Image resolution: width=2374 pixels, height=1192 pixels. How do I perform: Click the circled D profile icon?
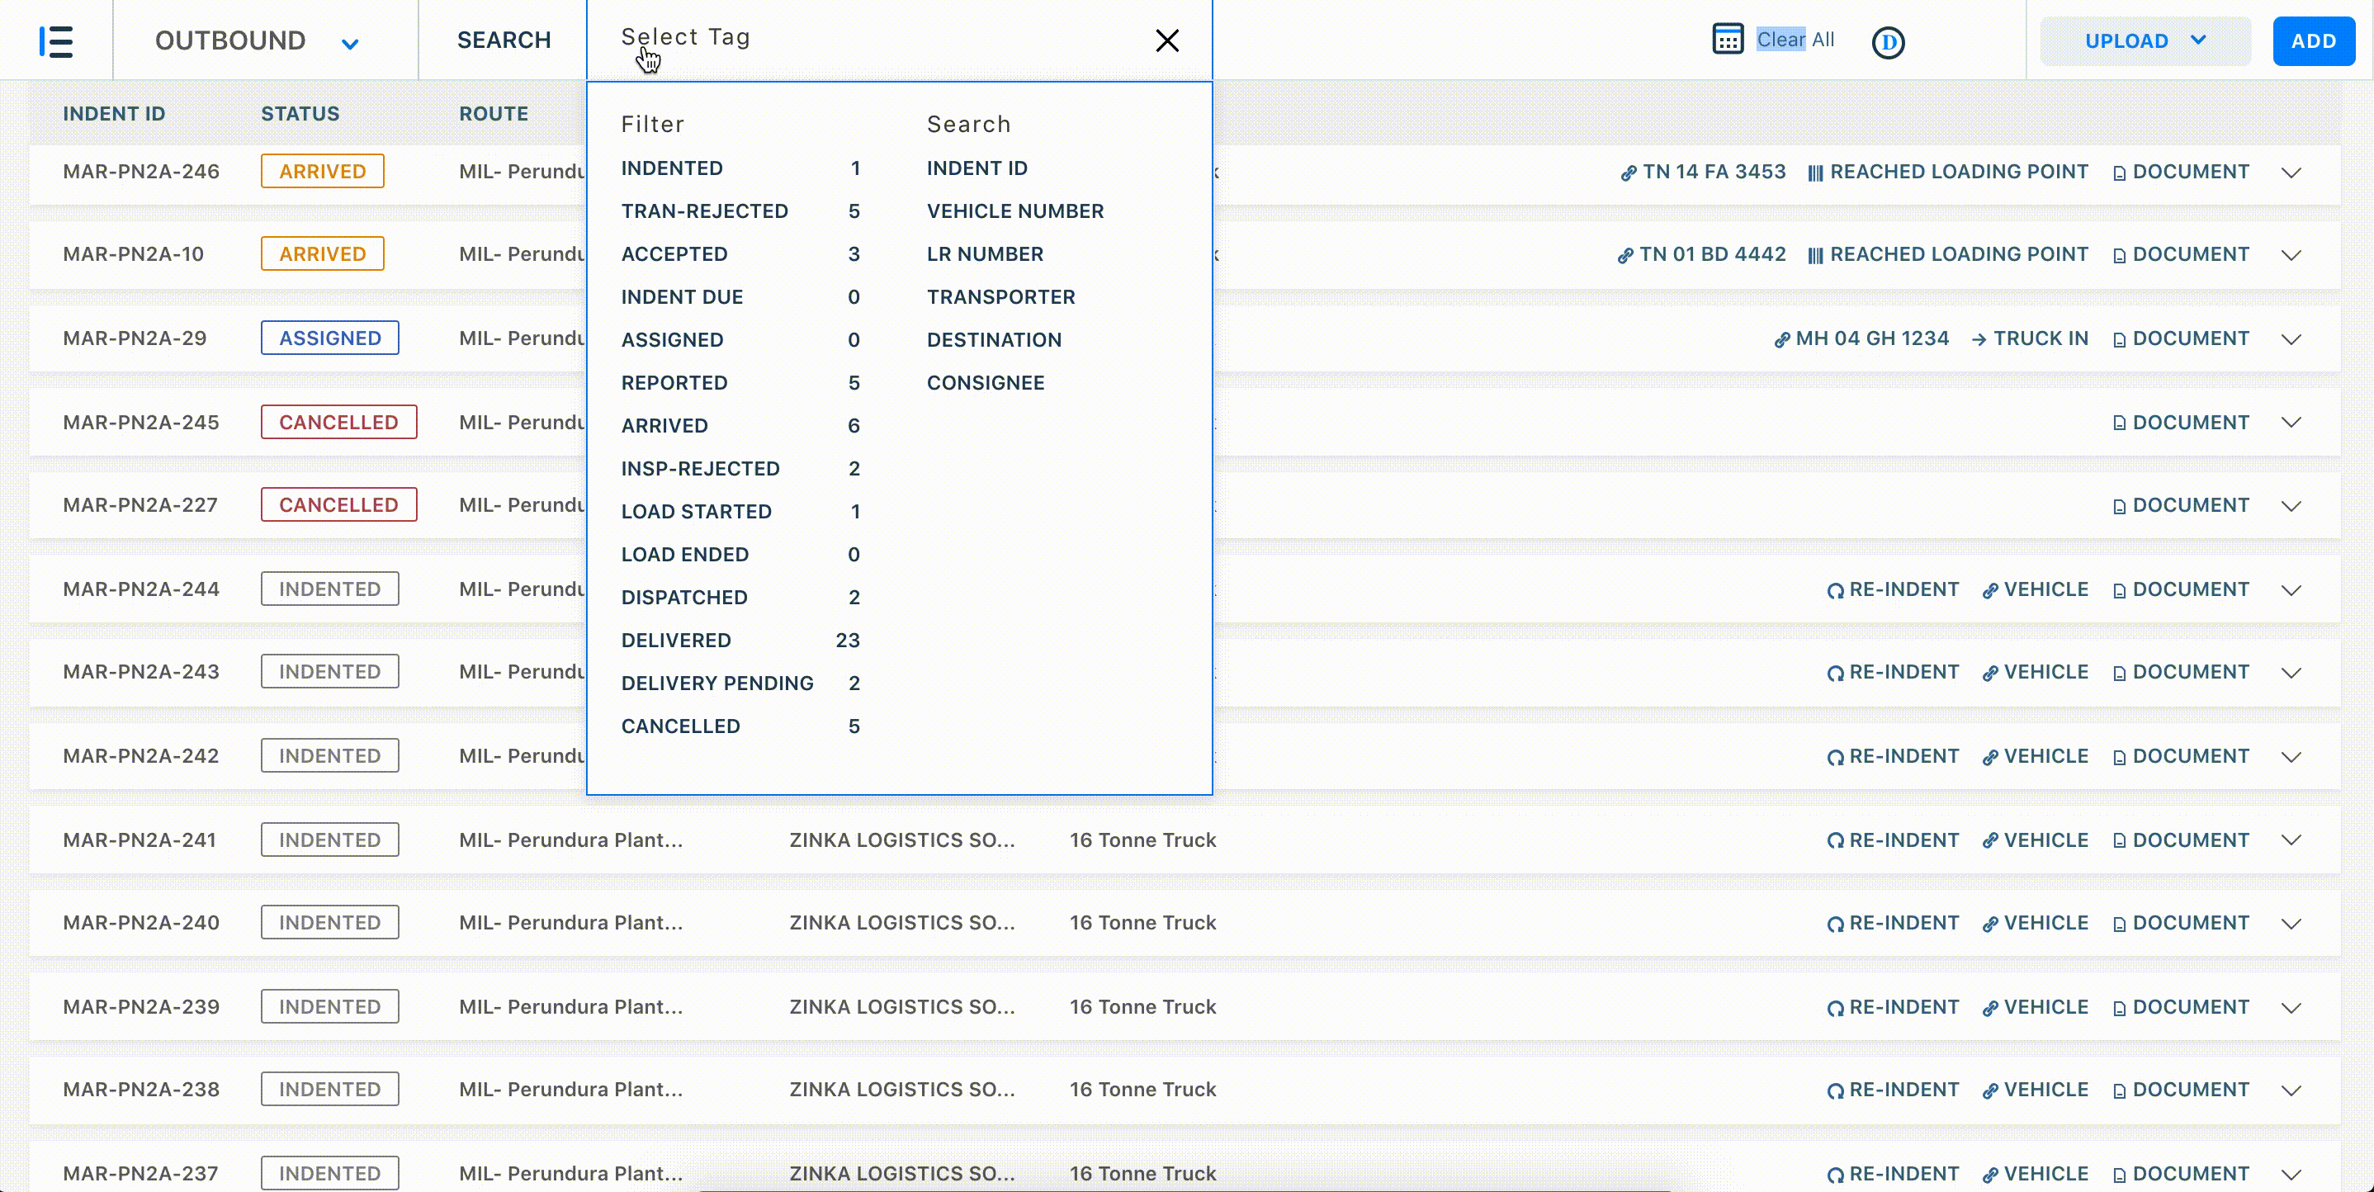1888,42
